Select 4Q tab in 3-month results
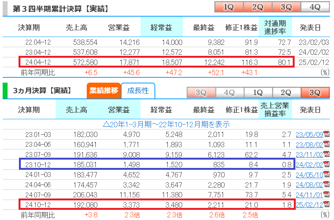 click(229, 92)
